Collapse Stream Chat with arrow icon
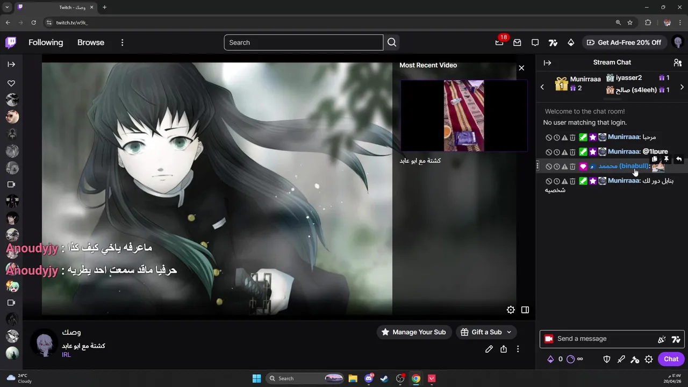688x387 pixels. 547,63
